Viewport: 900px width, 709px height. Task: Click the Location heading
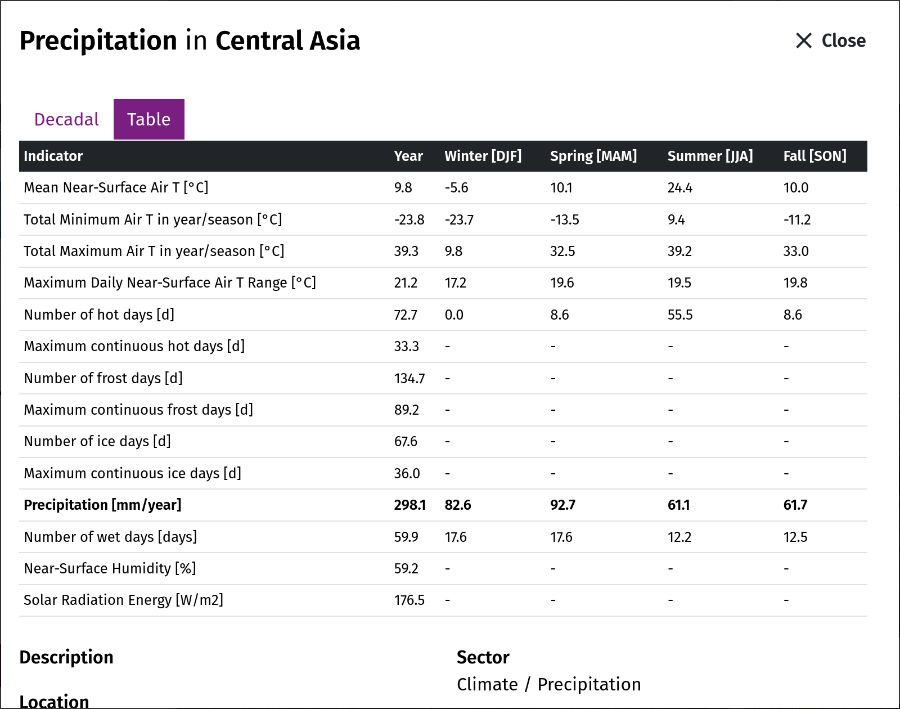(x=54, y=701)
